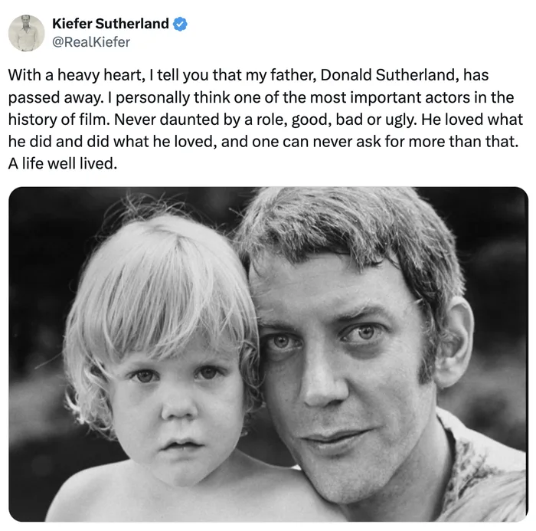Viewport: 536px width, 531px height.
Task: Open Kiefer Sutherland's round profile avatar
Action: pos(26,33)
